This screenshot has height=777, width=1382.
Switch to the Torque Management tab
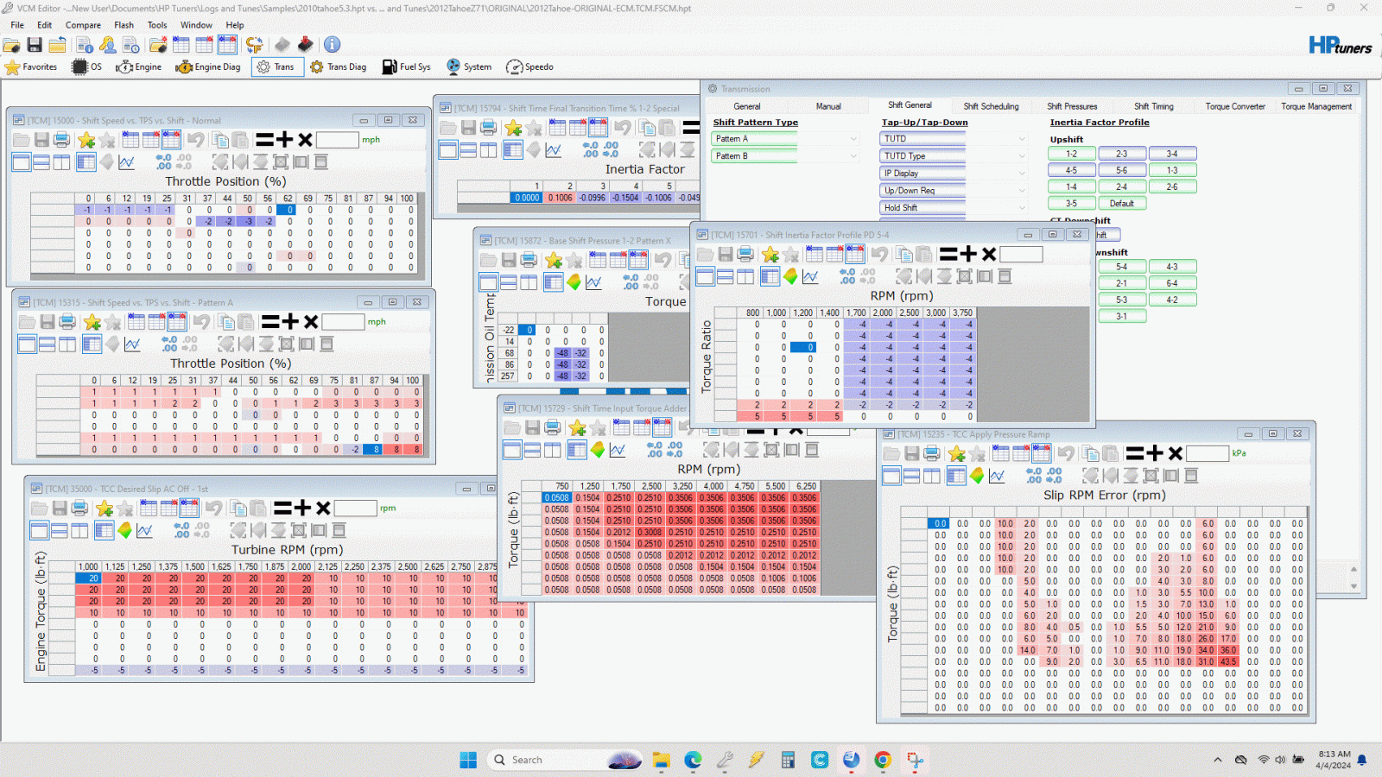1316,106
